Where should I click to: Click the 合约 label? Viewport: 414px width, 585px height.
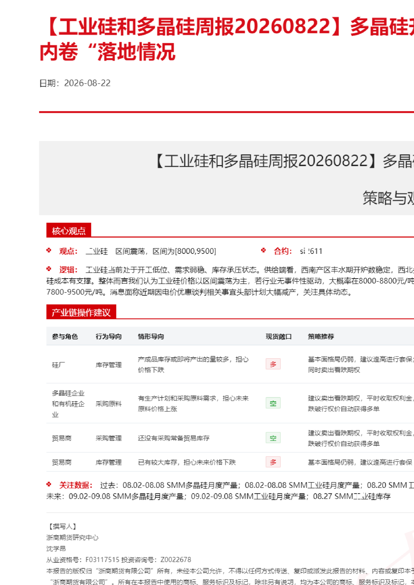coord(283,251)
